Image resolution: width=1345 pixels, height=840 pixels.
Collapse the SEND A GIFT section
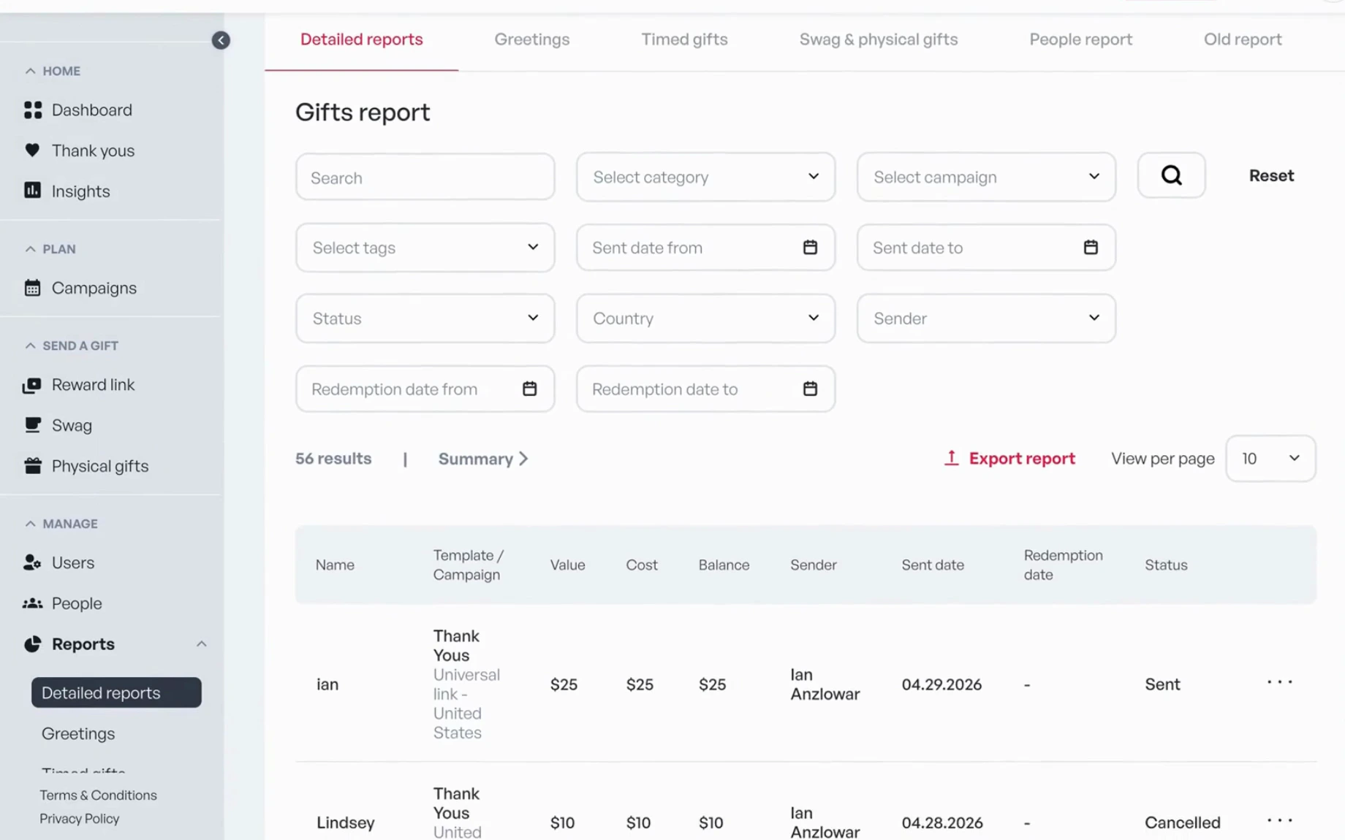point(30,345)
